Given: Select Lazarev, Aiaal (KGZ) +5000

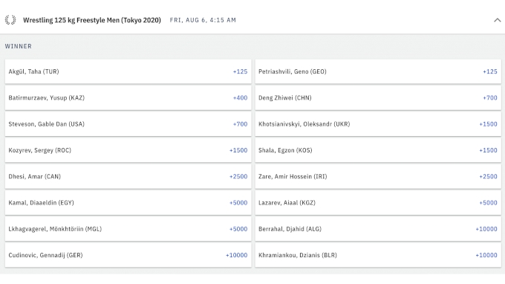Looking at the screenshot, I should 378,203.
